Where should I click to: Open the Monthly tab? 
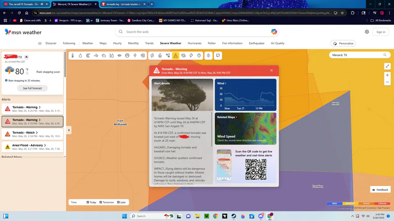(134, 43)
